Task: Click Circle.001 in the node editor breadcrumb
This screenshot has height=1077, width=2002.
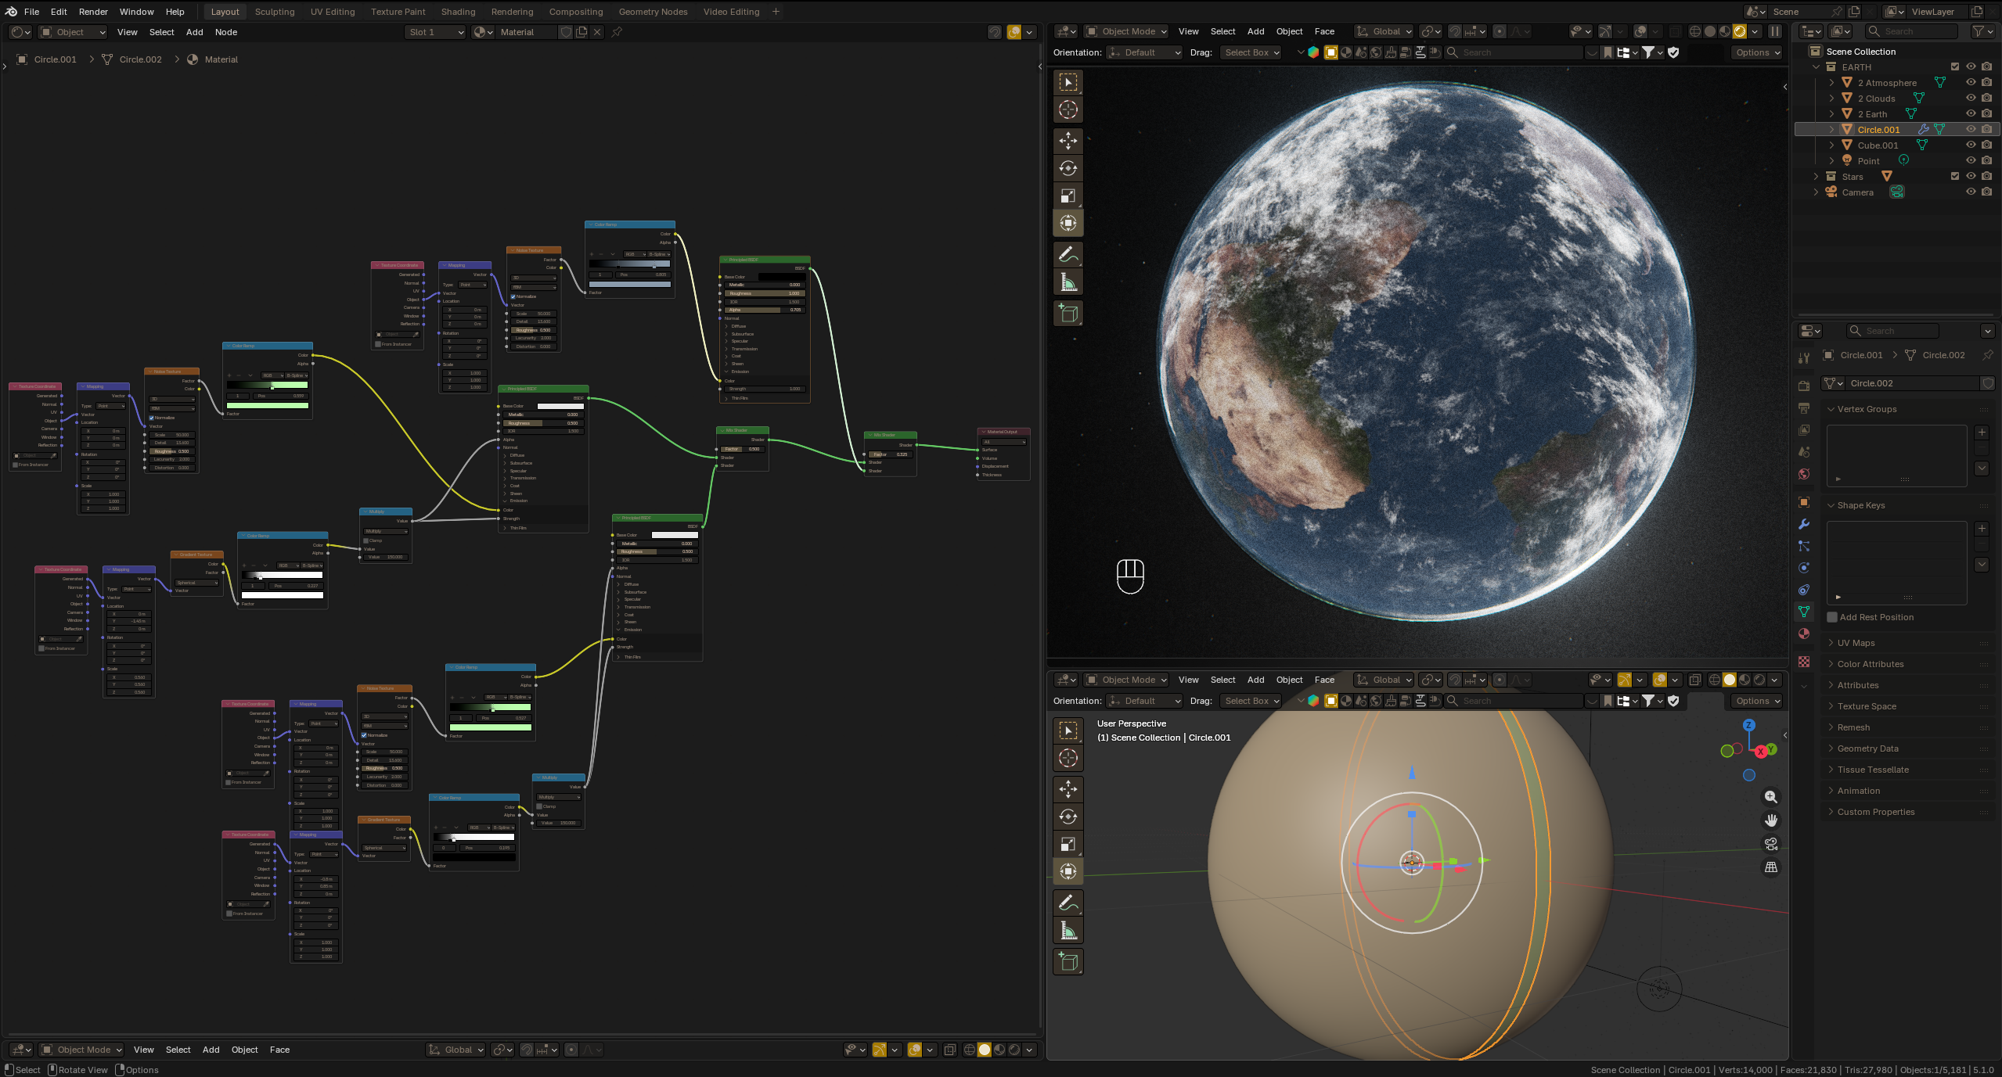Action: (55, 59)
